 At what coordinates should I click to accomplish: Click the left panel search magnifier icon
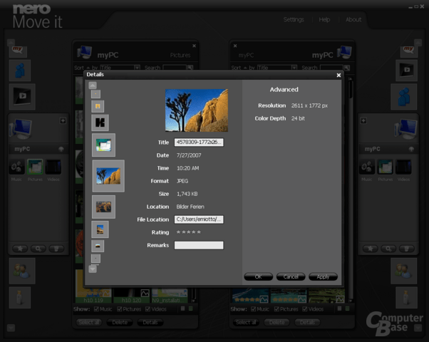[190, 67]
